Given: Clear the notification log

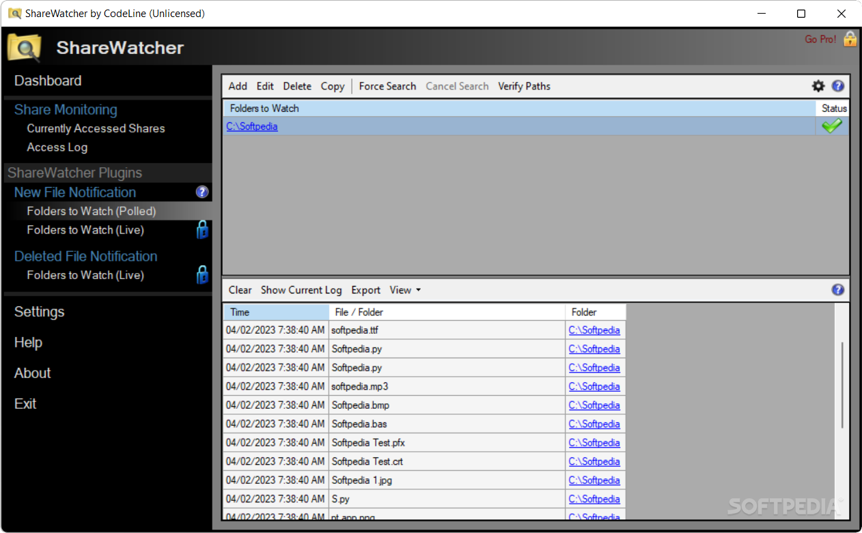Looking at the screenshot, I should pyautogui.click(x=240, y=290).
